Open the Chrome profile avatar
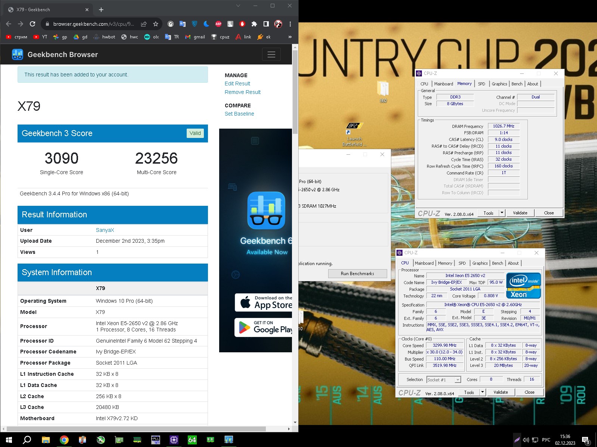The width and height of the screenshot is (597, 447). tap(278, 24)
